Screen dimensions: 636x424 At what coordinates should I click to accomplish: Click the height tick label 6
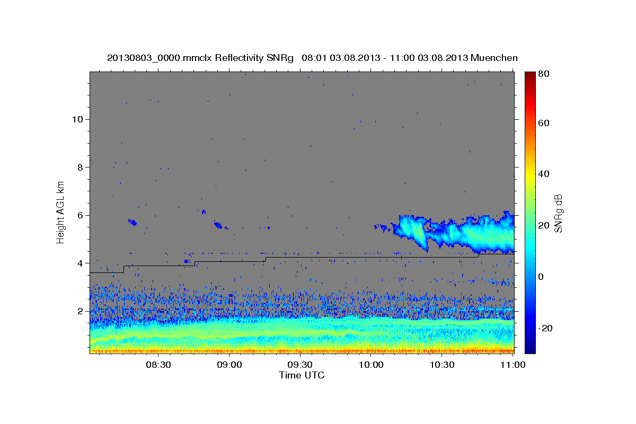(81, 215)
